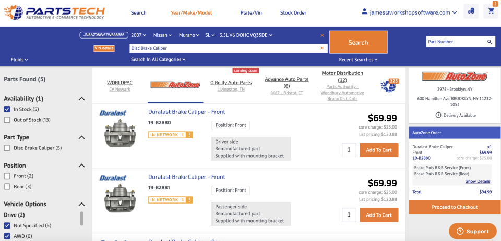Clear the Disc Brake Caliper search text
This screenshot has height=241, width=501.
[322, 48]
